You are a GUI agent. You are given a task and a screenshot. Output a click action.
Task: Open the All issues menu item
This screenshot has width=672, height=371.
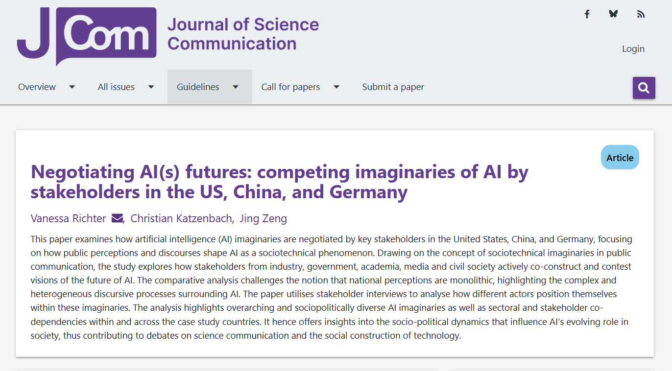tap(116, 87)
